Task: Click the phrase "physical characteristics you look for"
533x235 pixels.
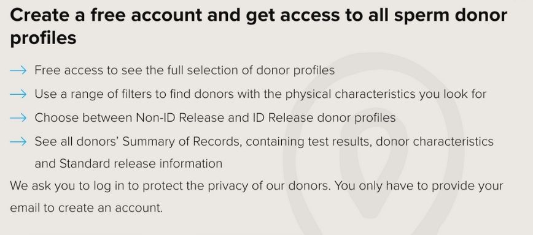Action: click(x=386, y=94)
